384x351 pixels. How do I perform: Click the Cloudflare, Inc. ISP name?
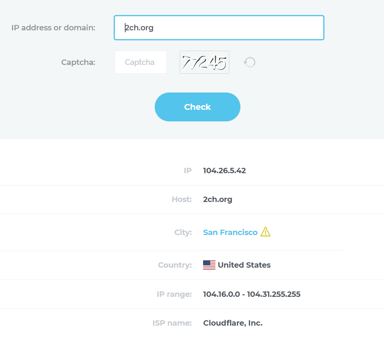click(x=233, y=323)
